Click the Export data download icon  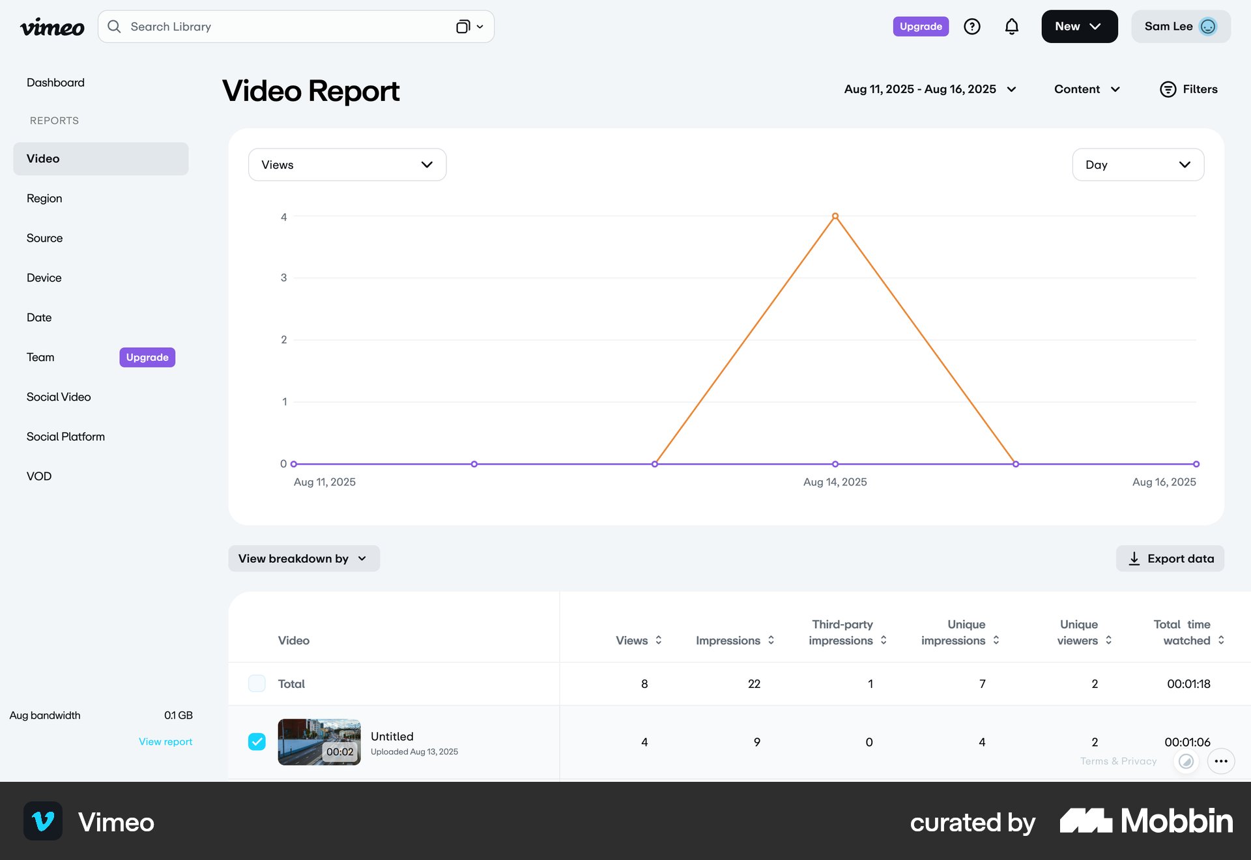pos(1134,558)
